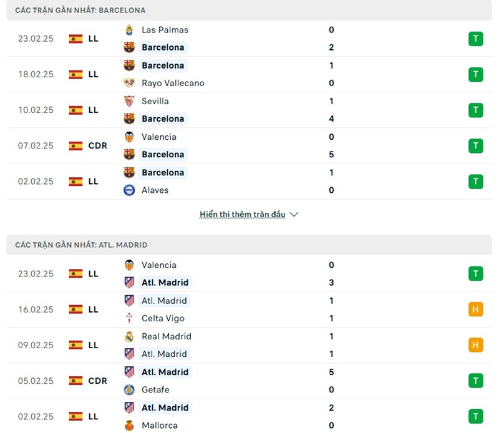Click the Las Palmas club crest icon
499x433 pixels.
tap(129, 29)
